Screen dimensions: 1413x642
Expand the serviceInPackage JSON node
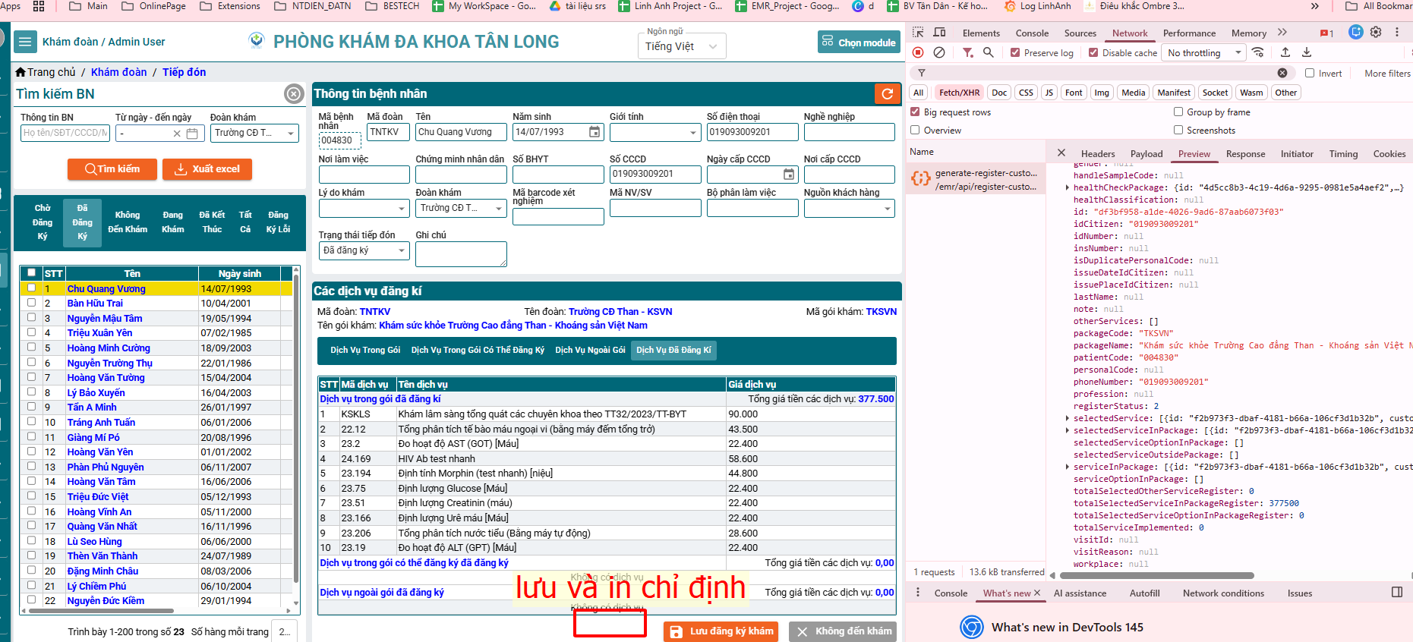pos(1067,467)
